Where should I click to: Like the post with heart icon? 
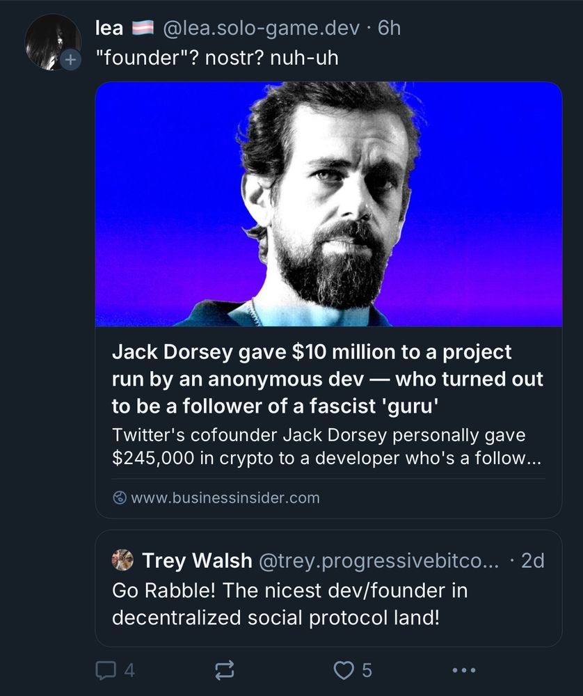tap(344, 670)
